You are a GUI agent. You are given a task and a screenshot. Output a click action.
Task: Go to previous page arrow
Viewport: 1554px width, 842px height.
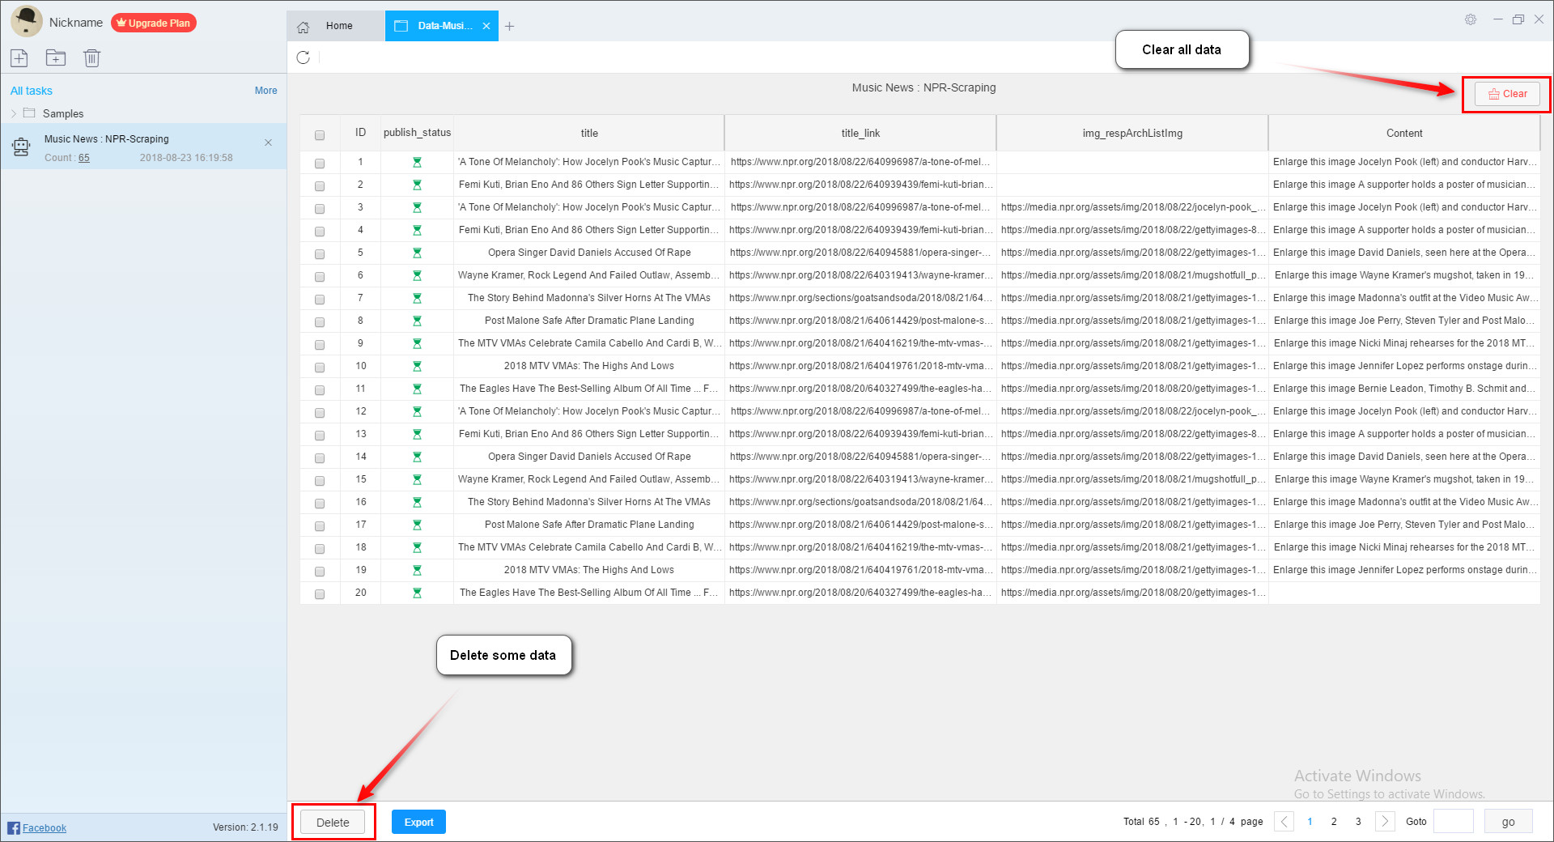coord(1284,821)
